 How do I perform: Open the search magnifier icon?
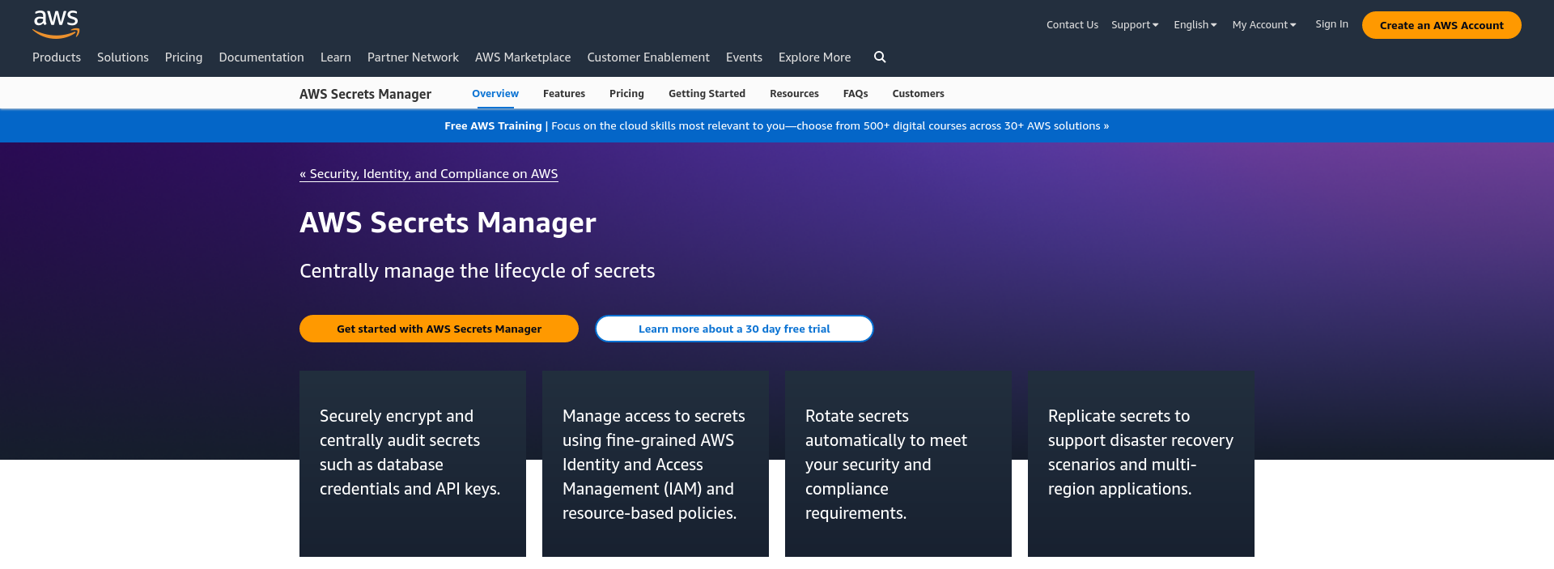(880, 57)
